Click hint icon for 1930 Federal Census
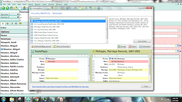Viewport: 182px width, 102px height. tap(32, 35)
